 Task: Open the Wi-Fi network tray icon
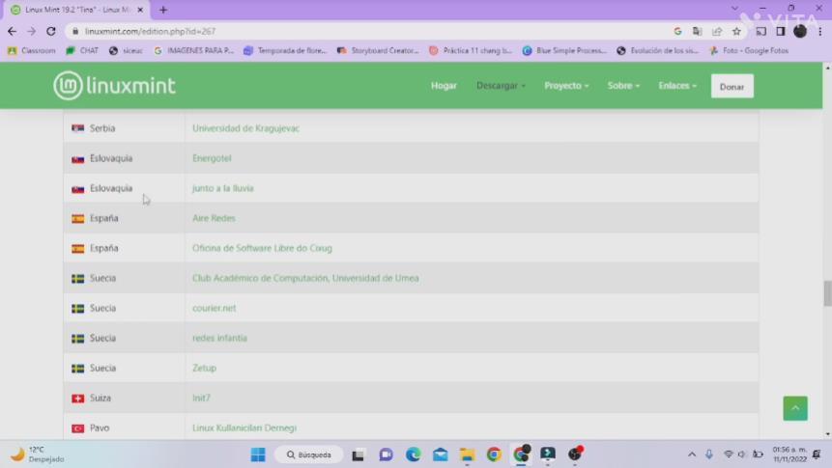pos(728,454)
